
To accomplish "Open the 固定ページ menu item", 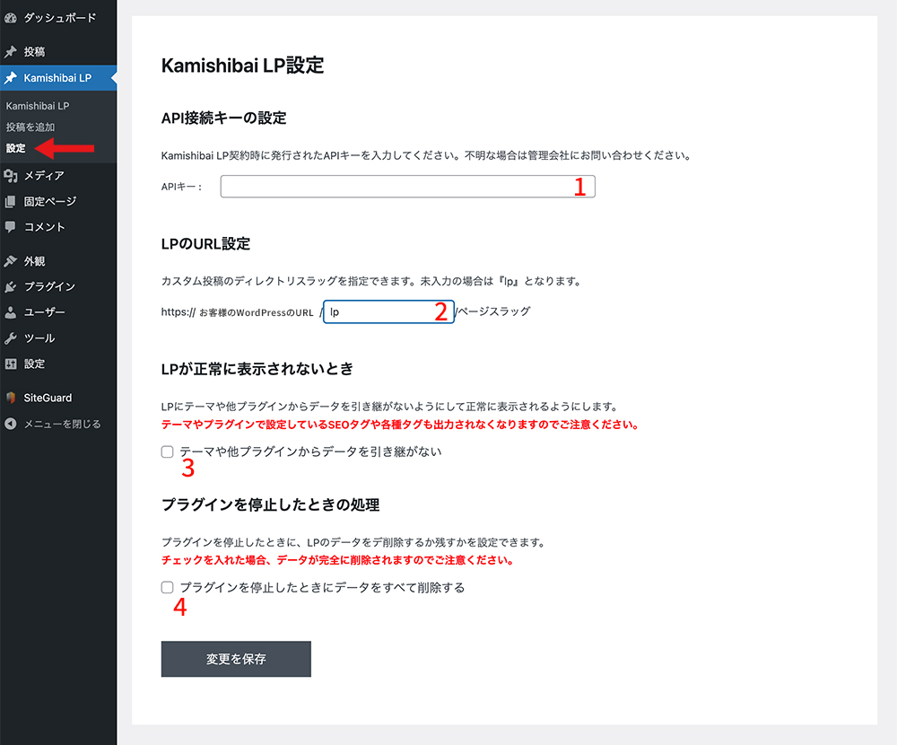I will coord(58,202).
